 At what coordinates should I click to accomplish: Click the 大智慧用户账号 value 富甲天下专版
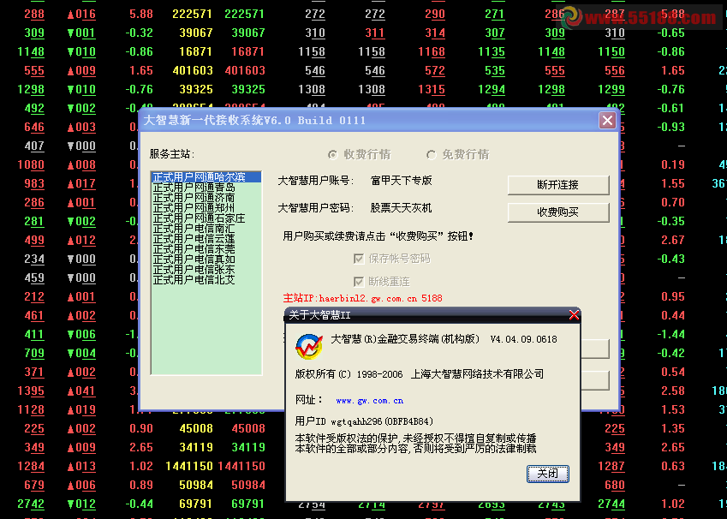(401, 181)
